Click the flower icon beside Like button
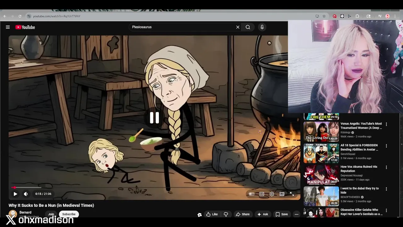Viewport: 403px width, 227px height. (x=200, y=214)
